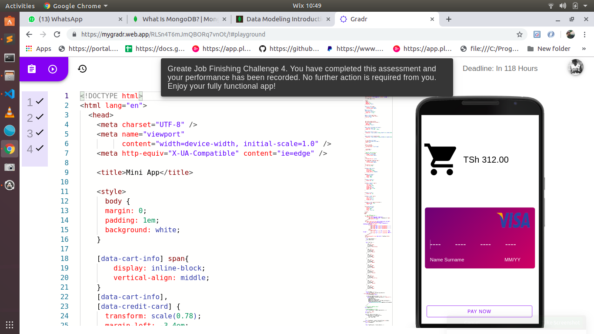Bookmark page with the star icon
The height and width of the screenshot is (334, 594).
coord(519,34)
